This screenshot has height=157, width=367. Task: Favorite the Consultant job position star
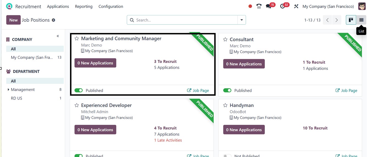pyautogui.click(x=225, y=40)
